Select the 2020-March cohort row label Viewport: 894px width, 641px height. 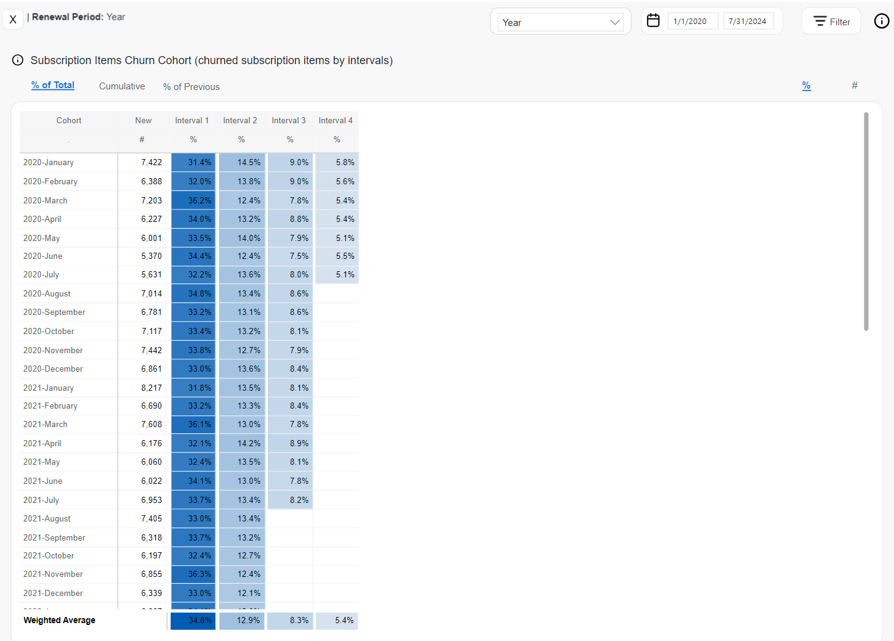click(46, 201)
